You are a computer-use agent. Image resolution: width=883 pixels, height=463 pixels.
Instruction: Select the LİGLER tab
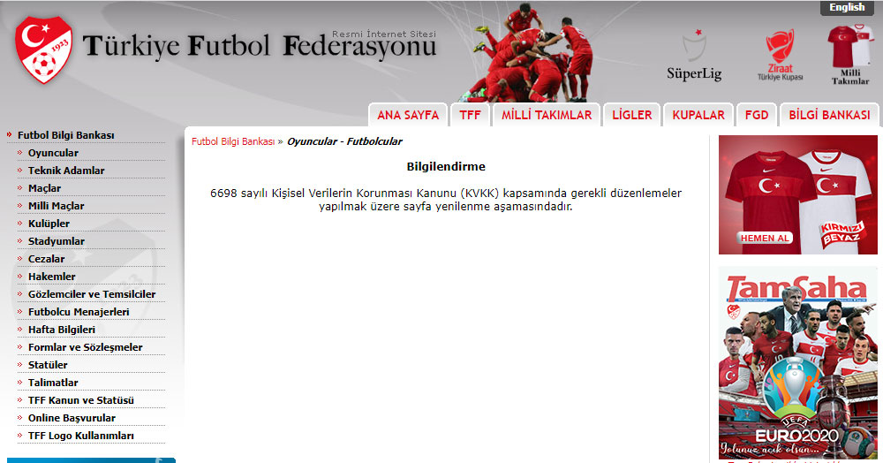(632, 115)
